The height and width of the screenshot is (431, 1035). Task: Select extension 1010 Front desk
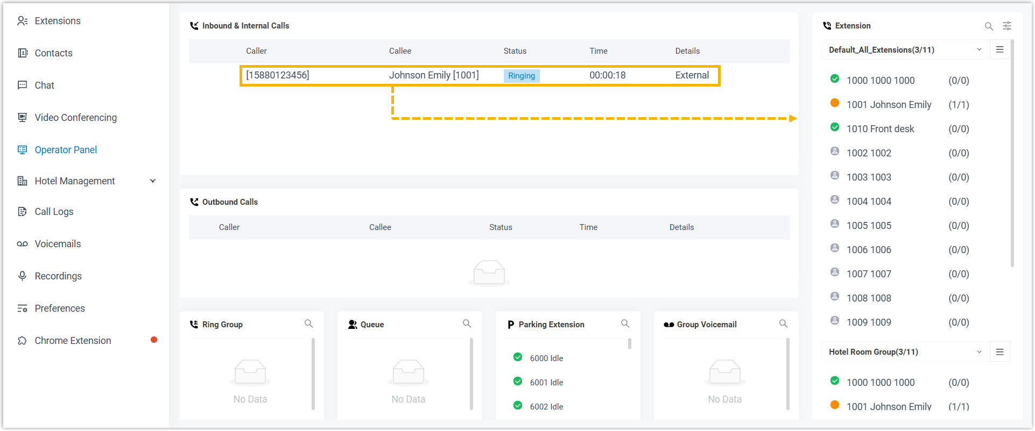(x=880, y=129)
